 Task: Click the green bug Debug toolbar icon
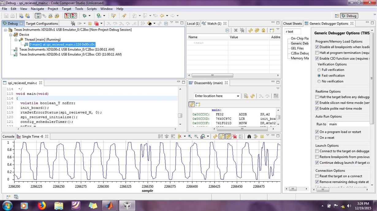coord(85,16)
